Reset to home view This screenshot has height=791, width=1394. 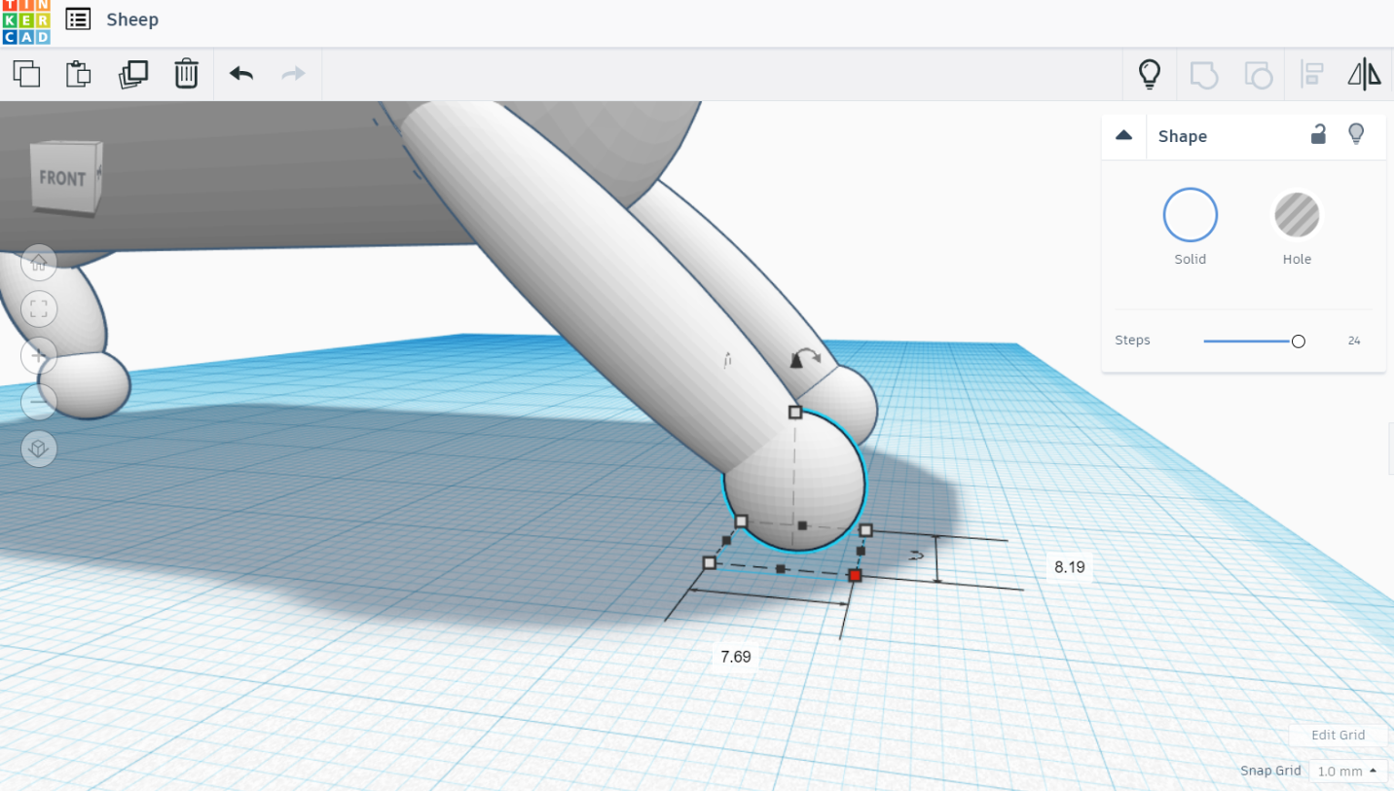coord(39,262)
